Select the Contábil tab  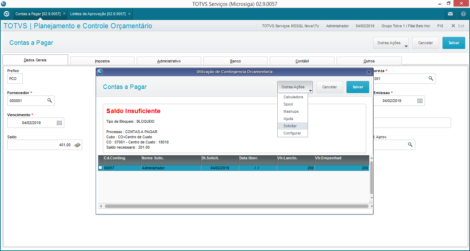click(x=302, y=61)
